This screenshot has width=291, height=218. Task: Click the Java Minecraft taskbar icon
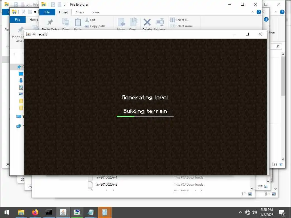point(63,212)
